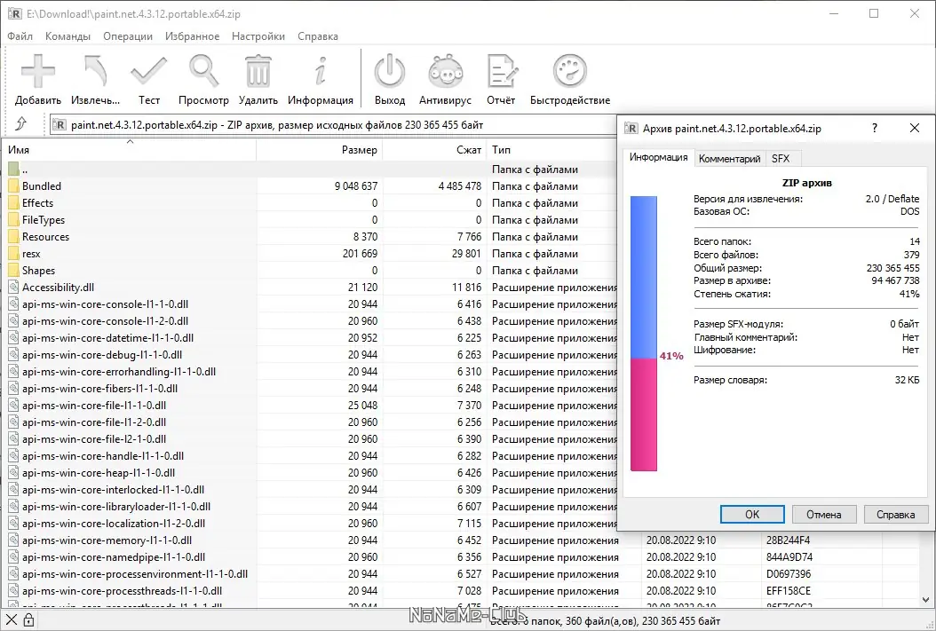The image size is (936, 631).
Task: Click the Антивирус pig icon
Action: pos(445,72)
